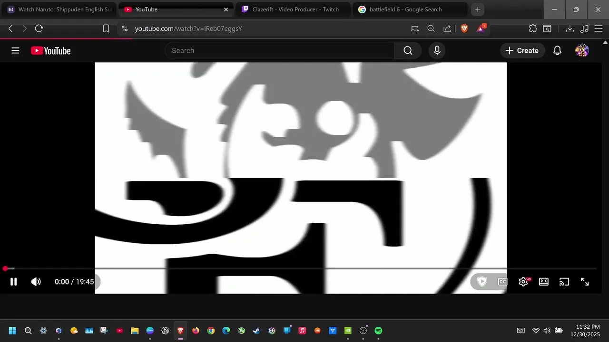
Task: Open OBS Studio from the taskbar
Action: (x=363, y=331)
